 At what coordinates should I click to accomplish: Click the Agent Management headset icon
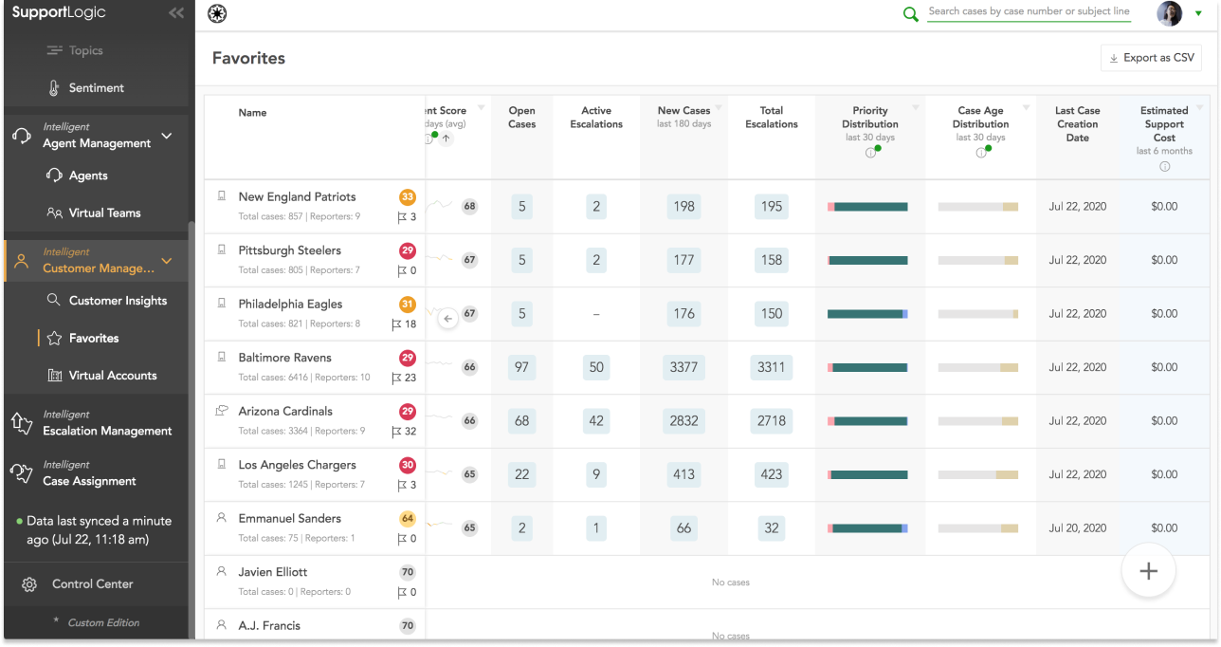click(22, 136)
